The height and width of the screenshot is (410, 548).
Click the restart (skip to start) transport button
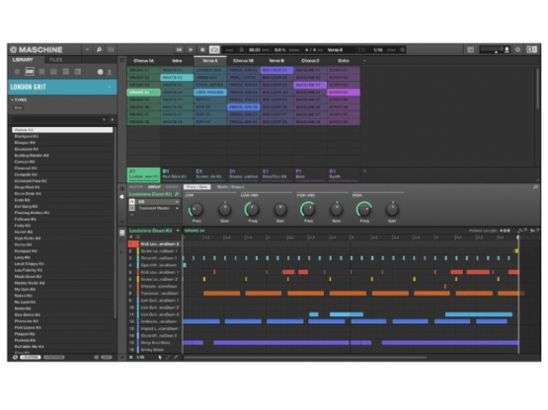tap(179, 50)
